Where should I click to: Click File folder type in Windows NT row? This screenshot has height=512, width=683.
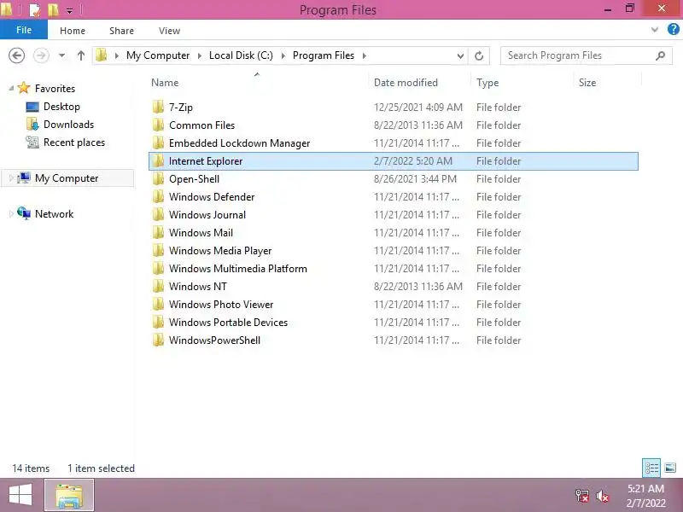(499, 287)
